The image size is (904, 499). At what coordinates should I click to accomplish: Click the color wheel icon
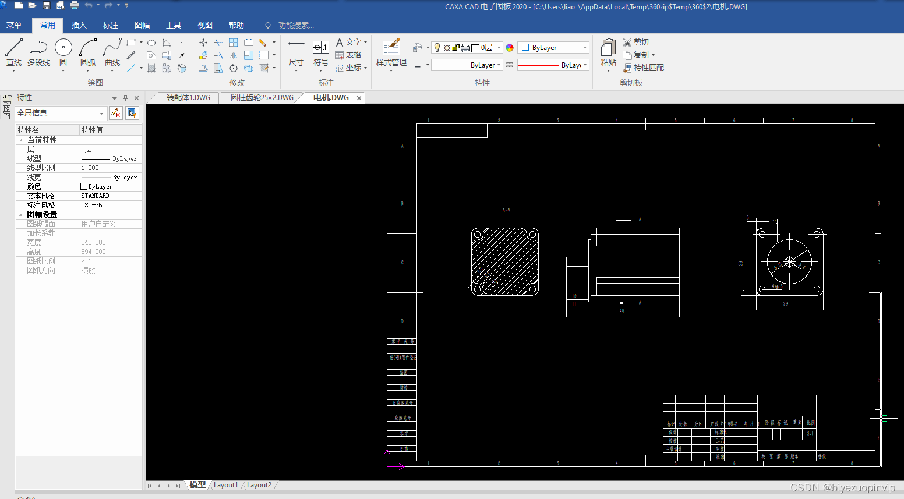tap(510, 48)
